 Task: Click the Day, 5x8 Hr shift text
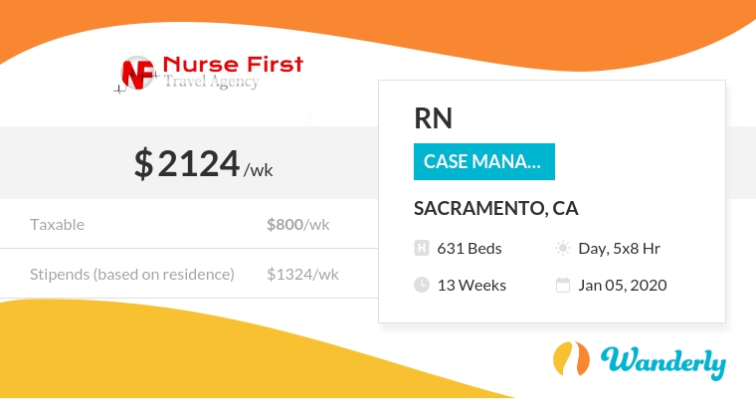[620, 248]
